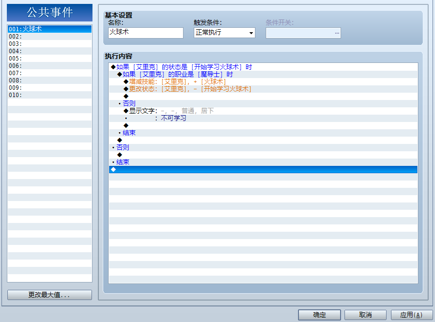Viewport: 435px width, 322px height.
Task: Click the 取消 button
Action: click(x=366, y=315)
